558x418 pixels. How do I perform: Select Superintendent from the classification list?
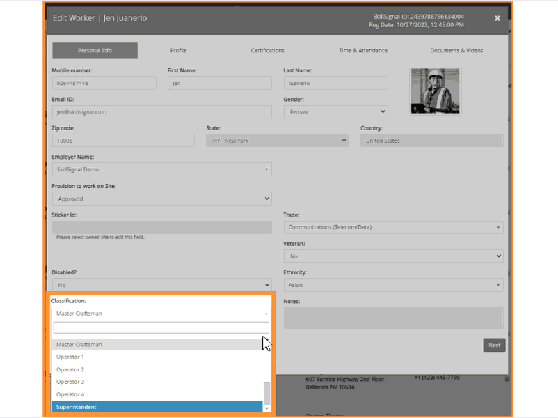click(157, 407)
